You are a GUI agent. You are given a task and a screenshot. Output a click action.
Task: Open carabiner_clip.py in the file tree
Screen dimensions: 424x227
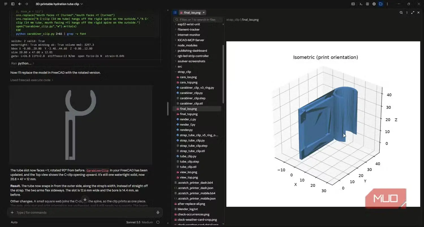(x=191, y=93)
